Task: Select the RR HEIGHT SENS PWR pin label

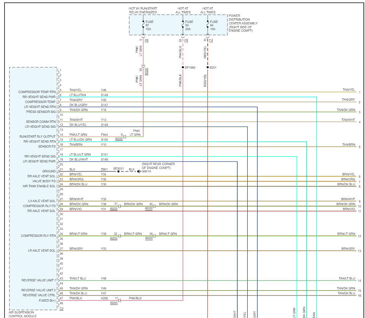Action: pyautogui.click(x=39, y=97)
